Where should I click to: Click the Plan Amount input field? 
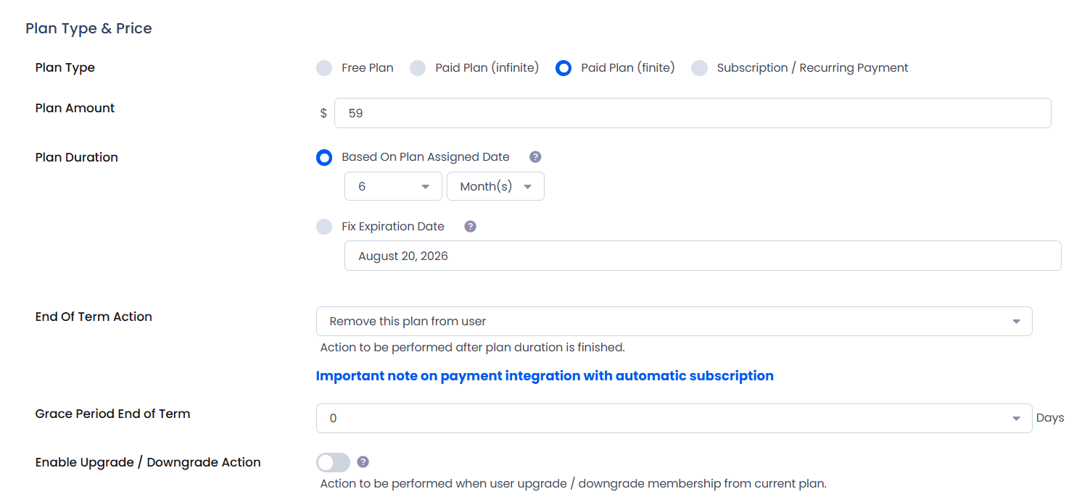[x=693, y=113]
